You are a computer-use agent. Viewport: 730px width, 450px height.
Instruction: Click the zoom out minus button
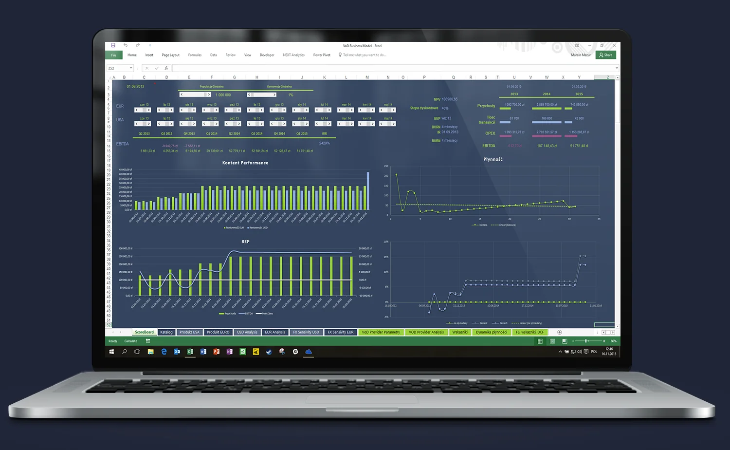click(x=573, y=341)
